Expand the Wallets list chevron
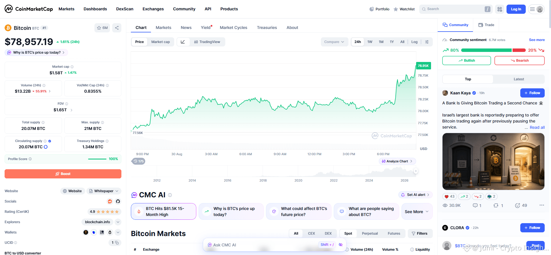 (x=118, y=232)
